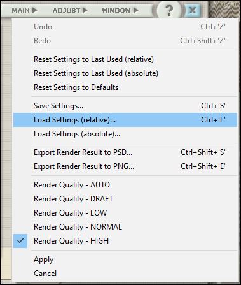Open the help question mark button
241x285 pixels.
click(169, 10)
